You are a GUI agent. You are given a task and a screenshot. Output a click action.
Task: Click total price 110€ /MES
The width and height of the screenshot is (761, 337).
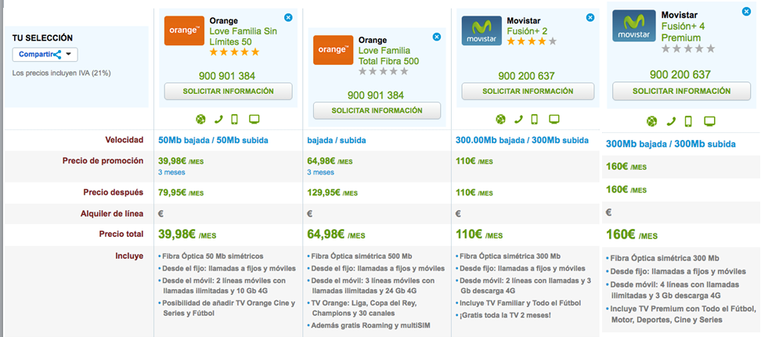(479, 235)
